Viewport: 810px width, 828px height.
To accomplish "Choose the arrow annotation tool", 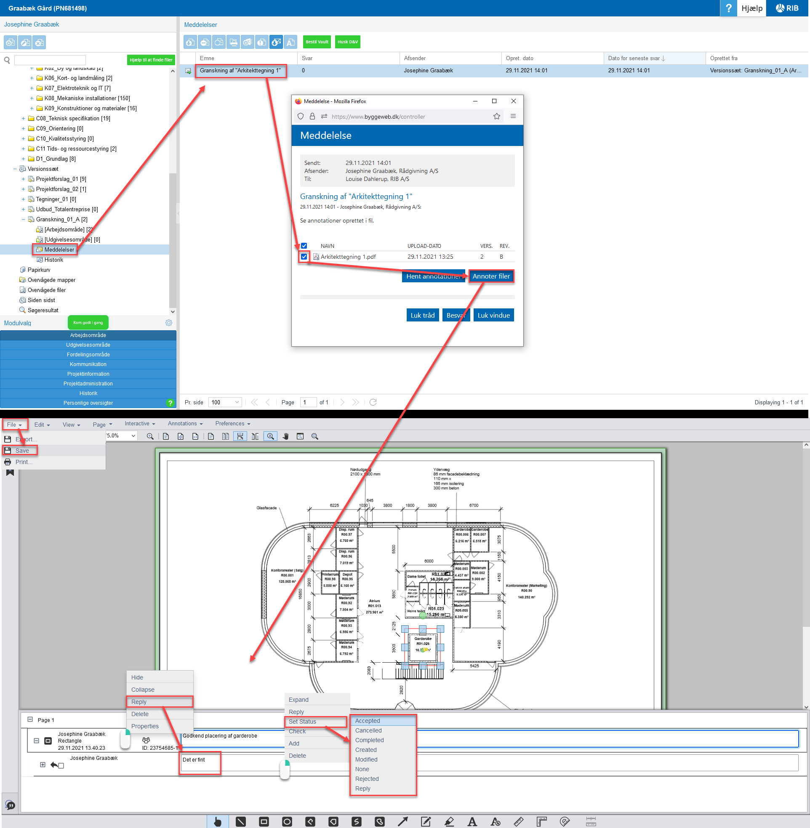I will pyautogui.click(x=402, y=822).
